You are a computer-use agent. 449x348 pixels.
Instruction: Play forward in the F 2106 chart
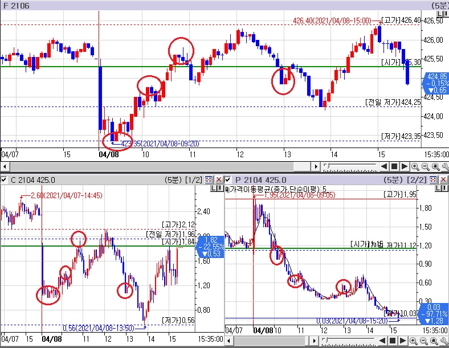click(405, 166)
